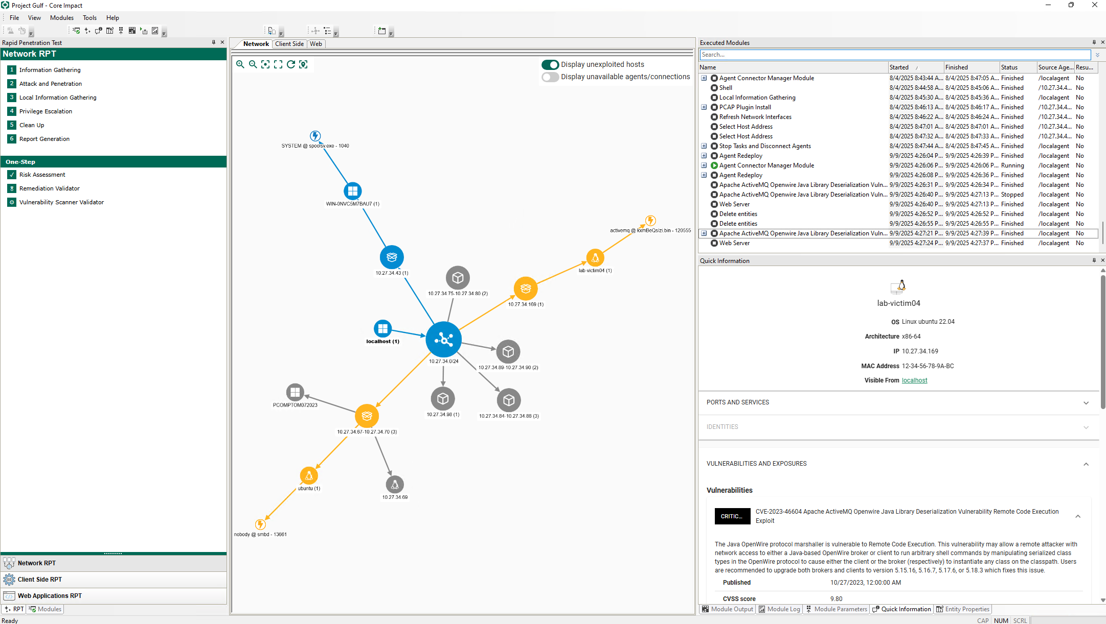1106x624 pixels.
Task: Select the lab-victim04 host node on the map
Action: [x=595, y=258]
